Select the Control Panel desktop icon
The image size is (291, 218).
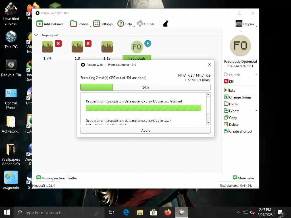(x=11, y=99)
